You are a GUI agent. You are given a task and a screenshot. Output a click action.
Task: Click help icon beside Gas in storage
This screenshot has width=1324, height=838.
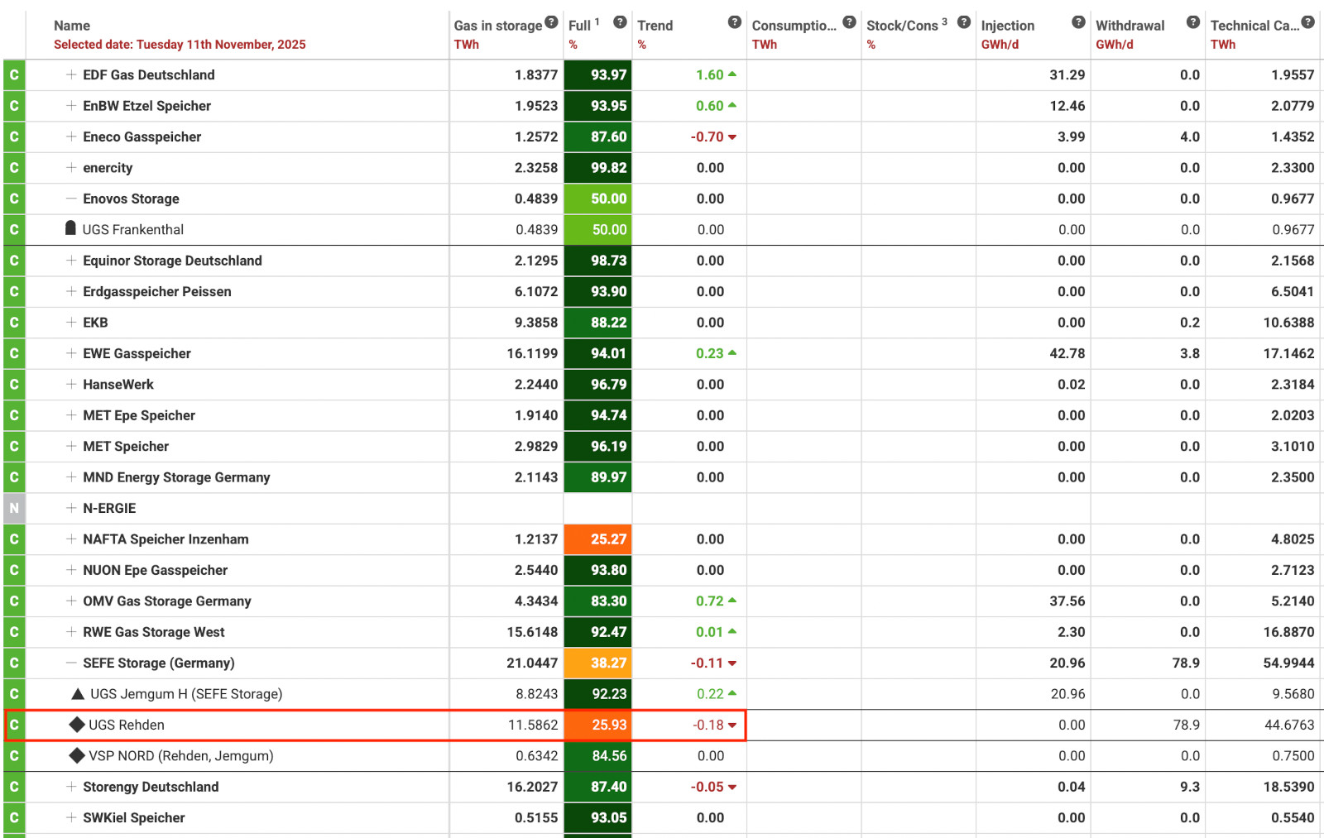tap(551, 22)
